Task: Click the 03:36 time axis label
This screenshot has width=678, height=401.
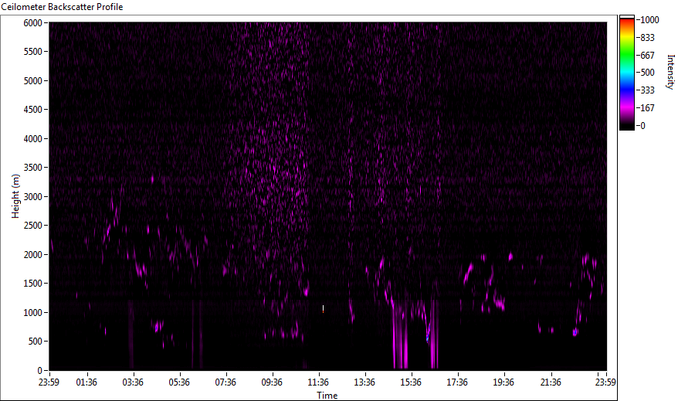Action: pyautogui.click(x=133, y=382)
